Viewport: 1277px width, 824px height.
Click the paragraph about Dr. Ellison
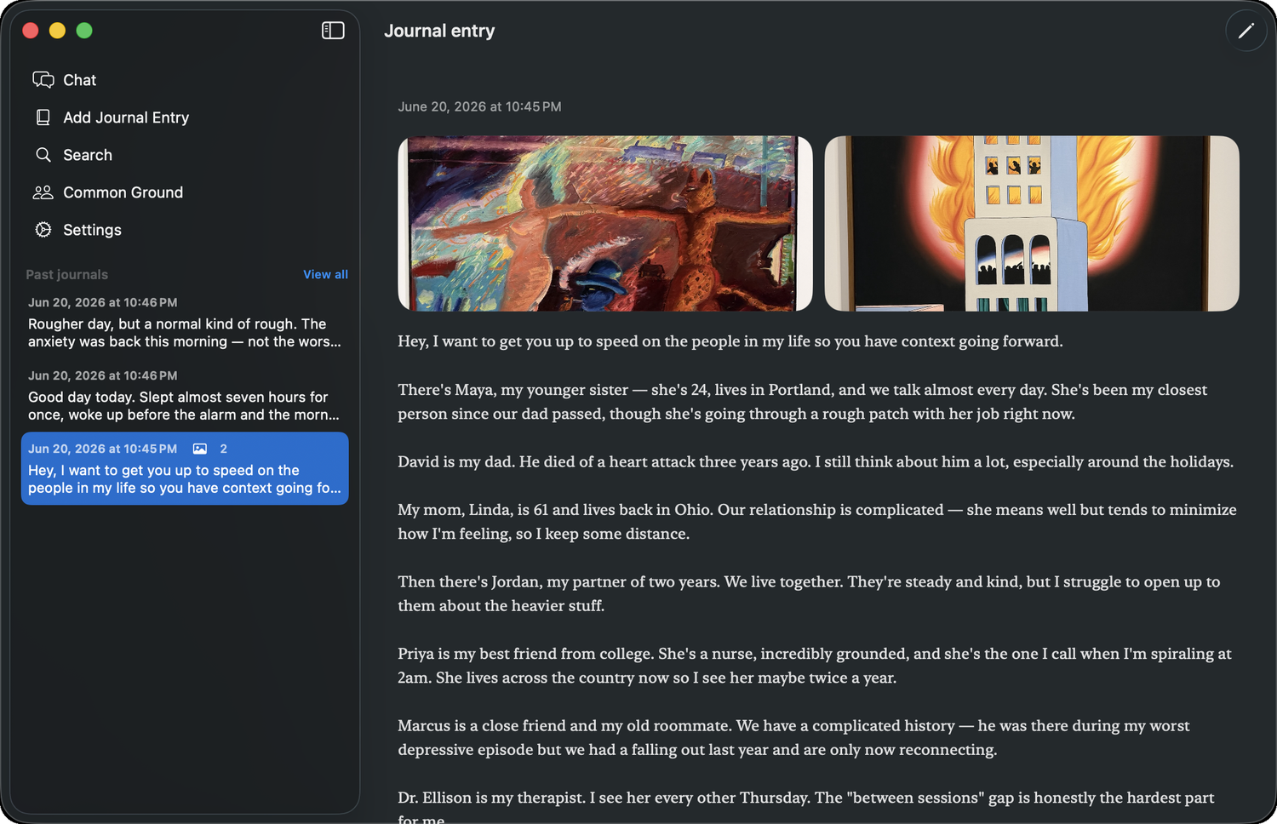point(806,807)
